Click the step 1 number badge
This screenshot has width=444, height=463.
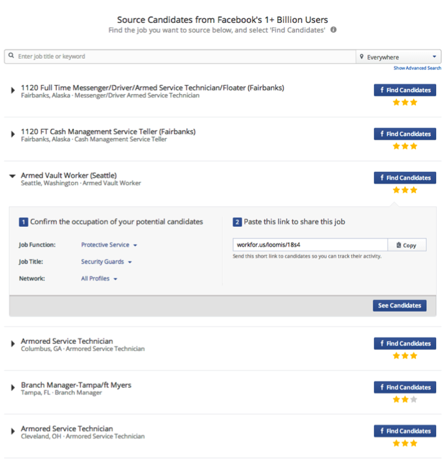point(24,222)
